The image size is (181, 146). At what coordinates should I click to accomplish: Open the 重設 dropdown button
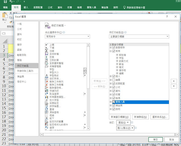123,123
